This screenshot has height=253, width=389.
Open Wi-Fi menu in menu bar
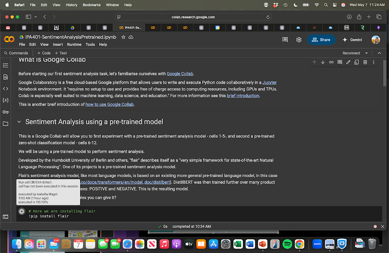tap(317, 5)
